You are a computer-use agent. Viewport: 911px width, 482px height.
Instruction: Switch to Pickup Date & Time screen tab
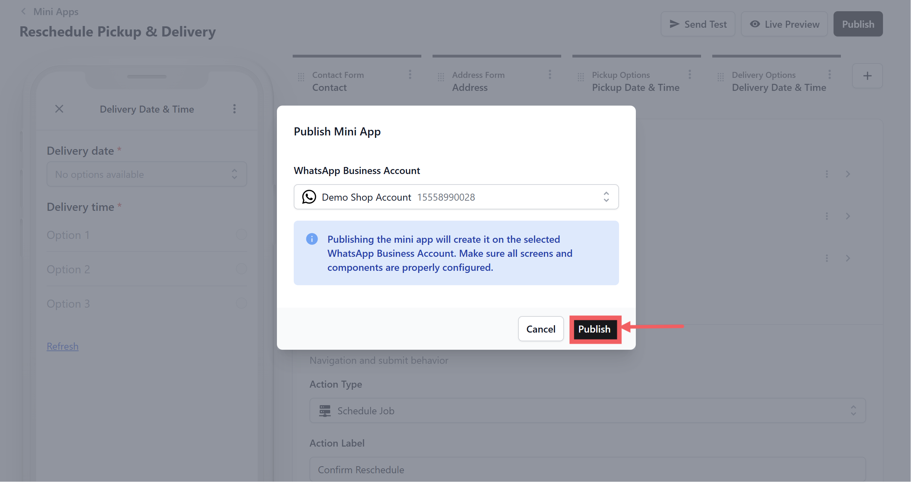coord(635,87)
